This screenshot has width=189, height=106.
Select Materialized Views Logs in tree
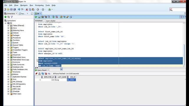(21, 60)
